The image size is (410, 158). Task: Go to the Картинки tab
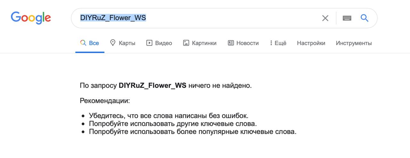point(204,43)
